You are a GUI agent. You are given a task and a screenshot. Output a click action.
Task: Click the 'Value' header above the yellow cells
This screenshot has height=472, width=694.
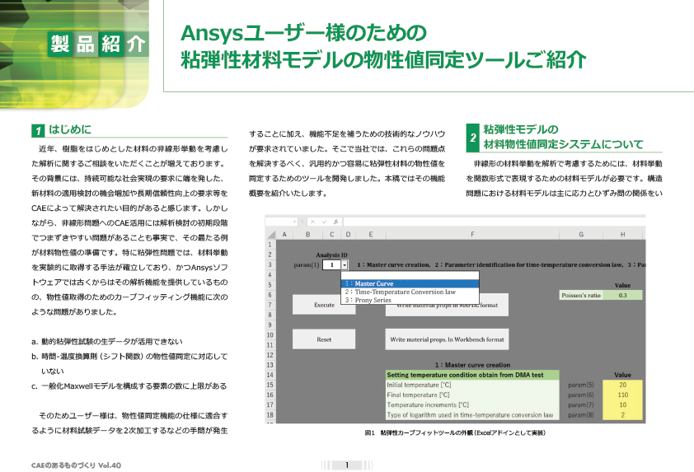coord(623,375)
